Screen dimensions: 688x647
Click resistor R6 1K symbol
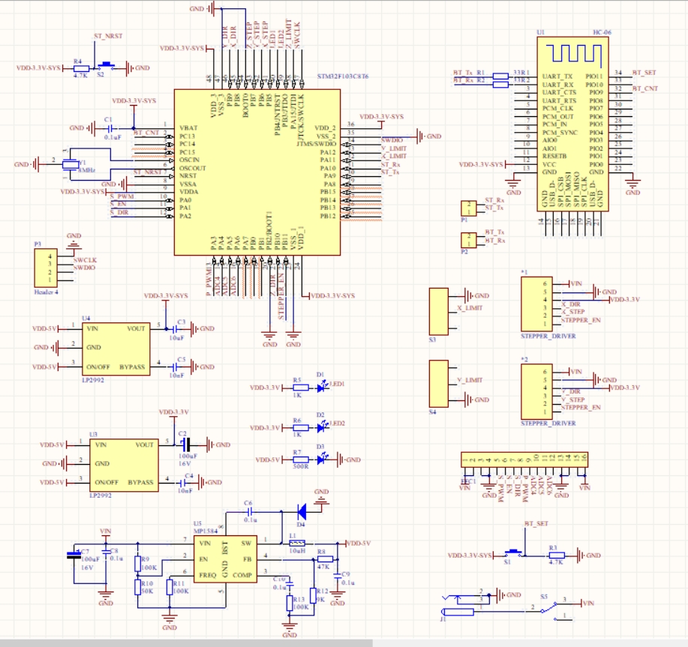point(301,427)
